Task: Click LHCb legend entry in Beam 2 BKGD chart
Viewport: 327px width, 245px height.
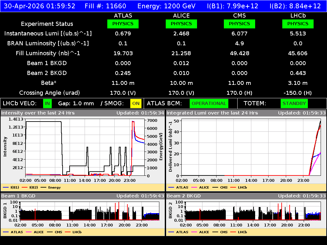Action: pos(239,232)
